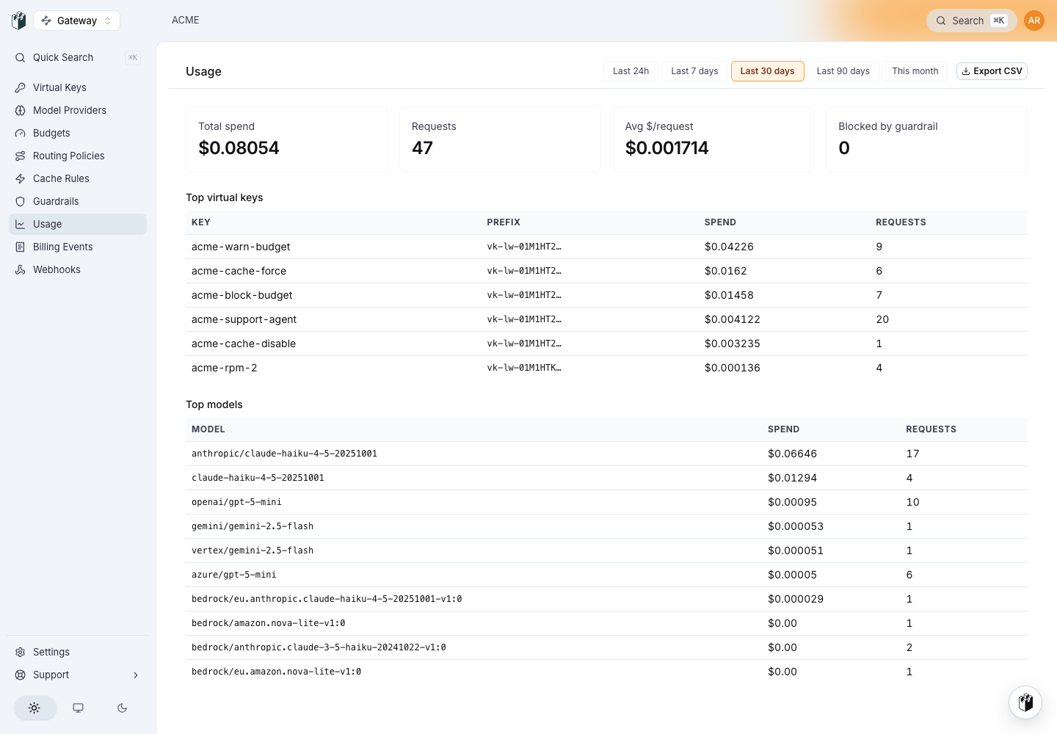Screen dimensions: 1057x734
Task: Click the Routing Policies icon
Action: click(x=21, y=156)
